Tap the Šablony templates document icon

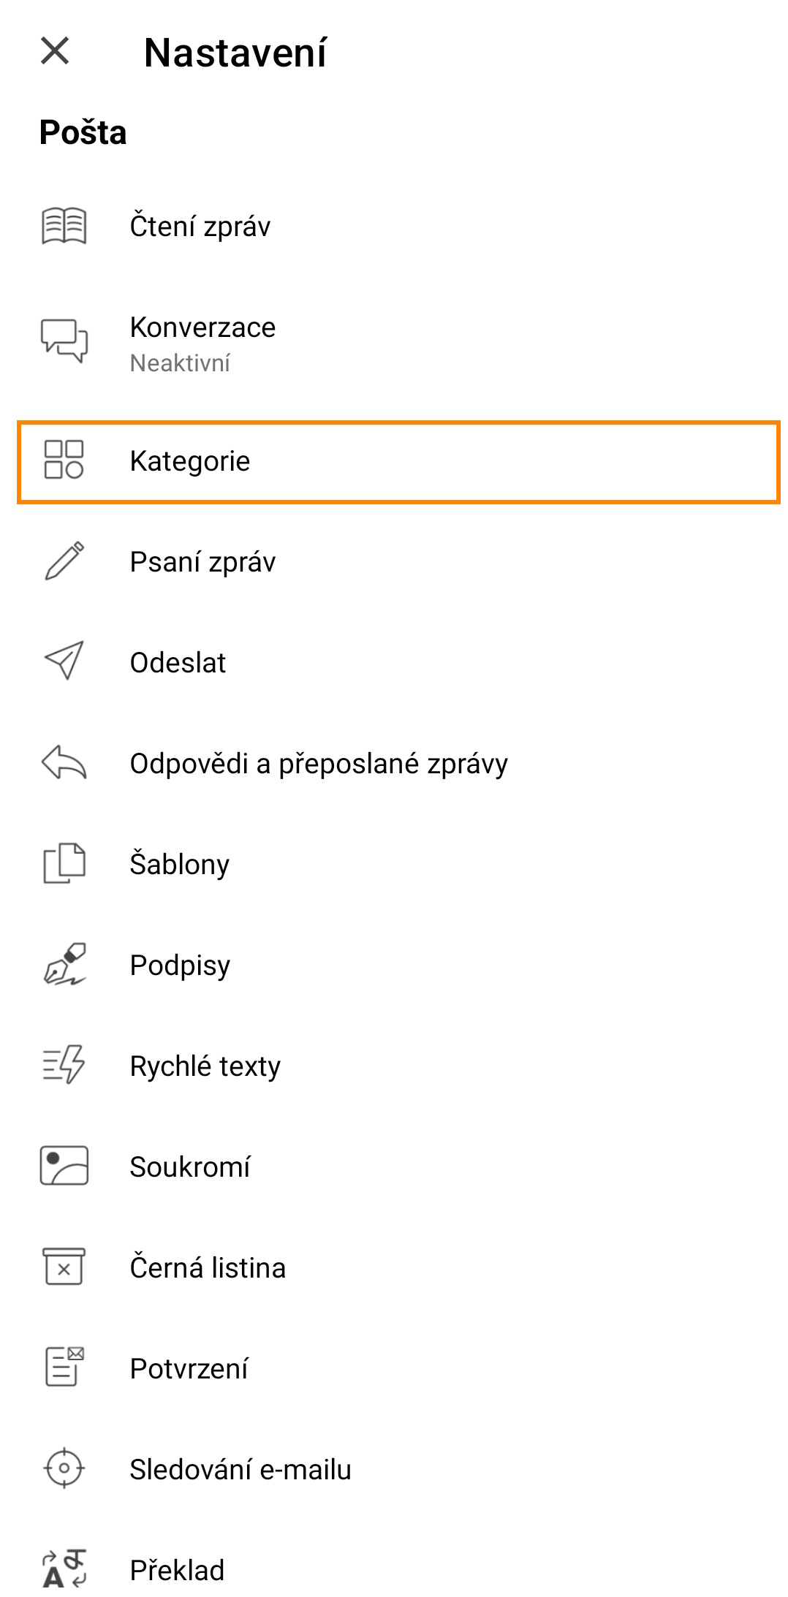point(64,863)
